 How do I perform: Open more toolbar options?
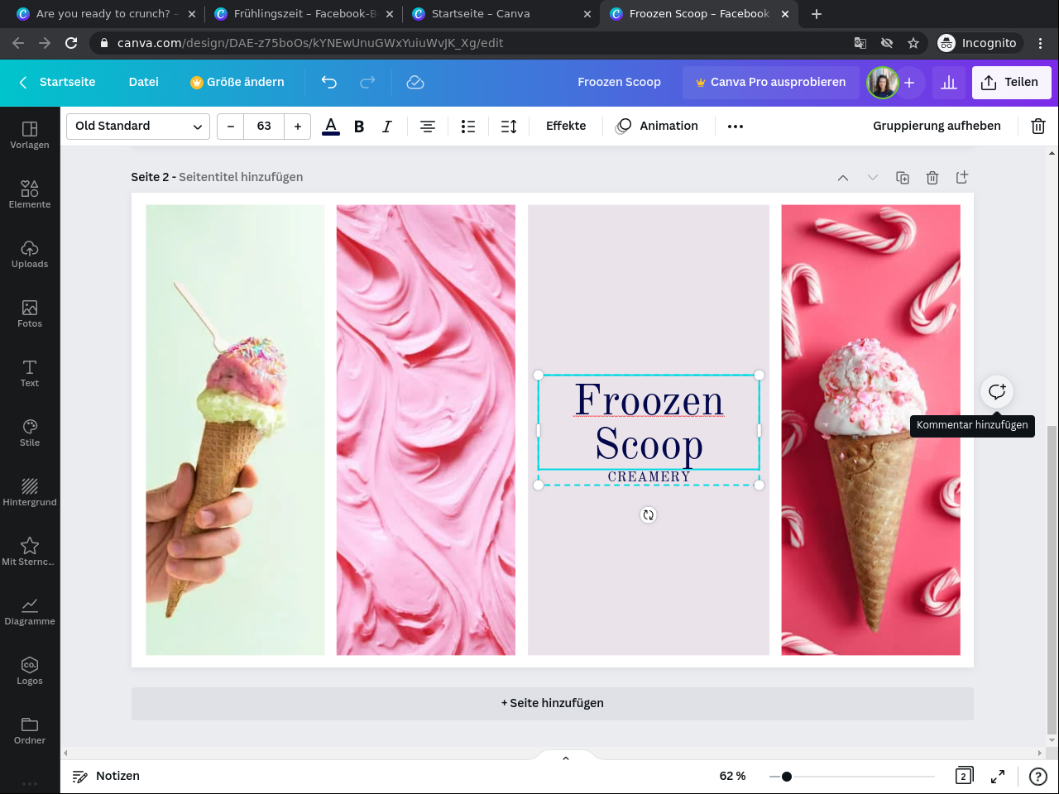(x=736, y=126)
